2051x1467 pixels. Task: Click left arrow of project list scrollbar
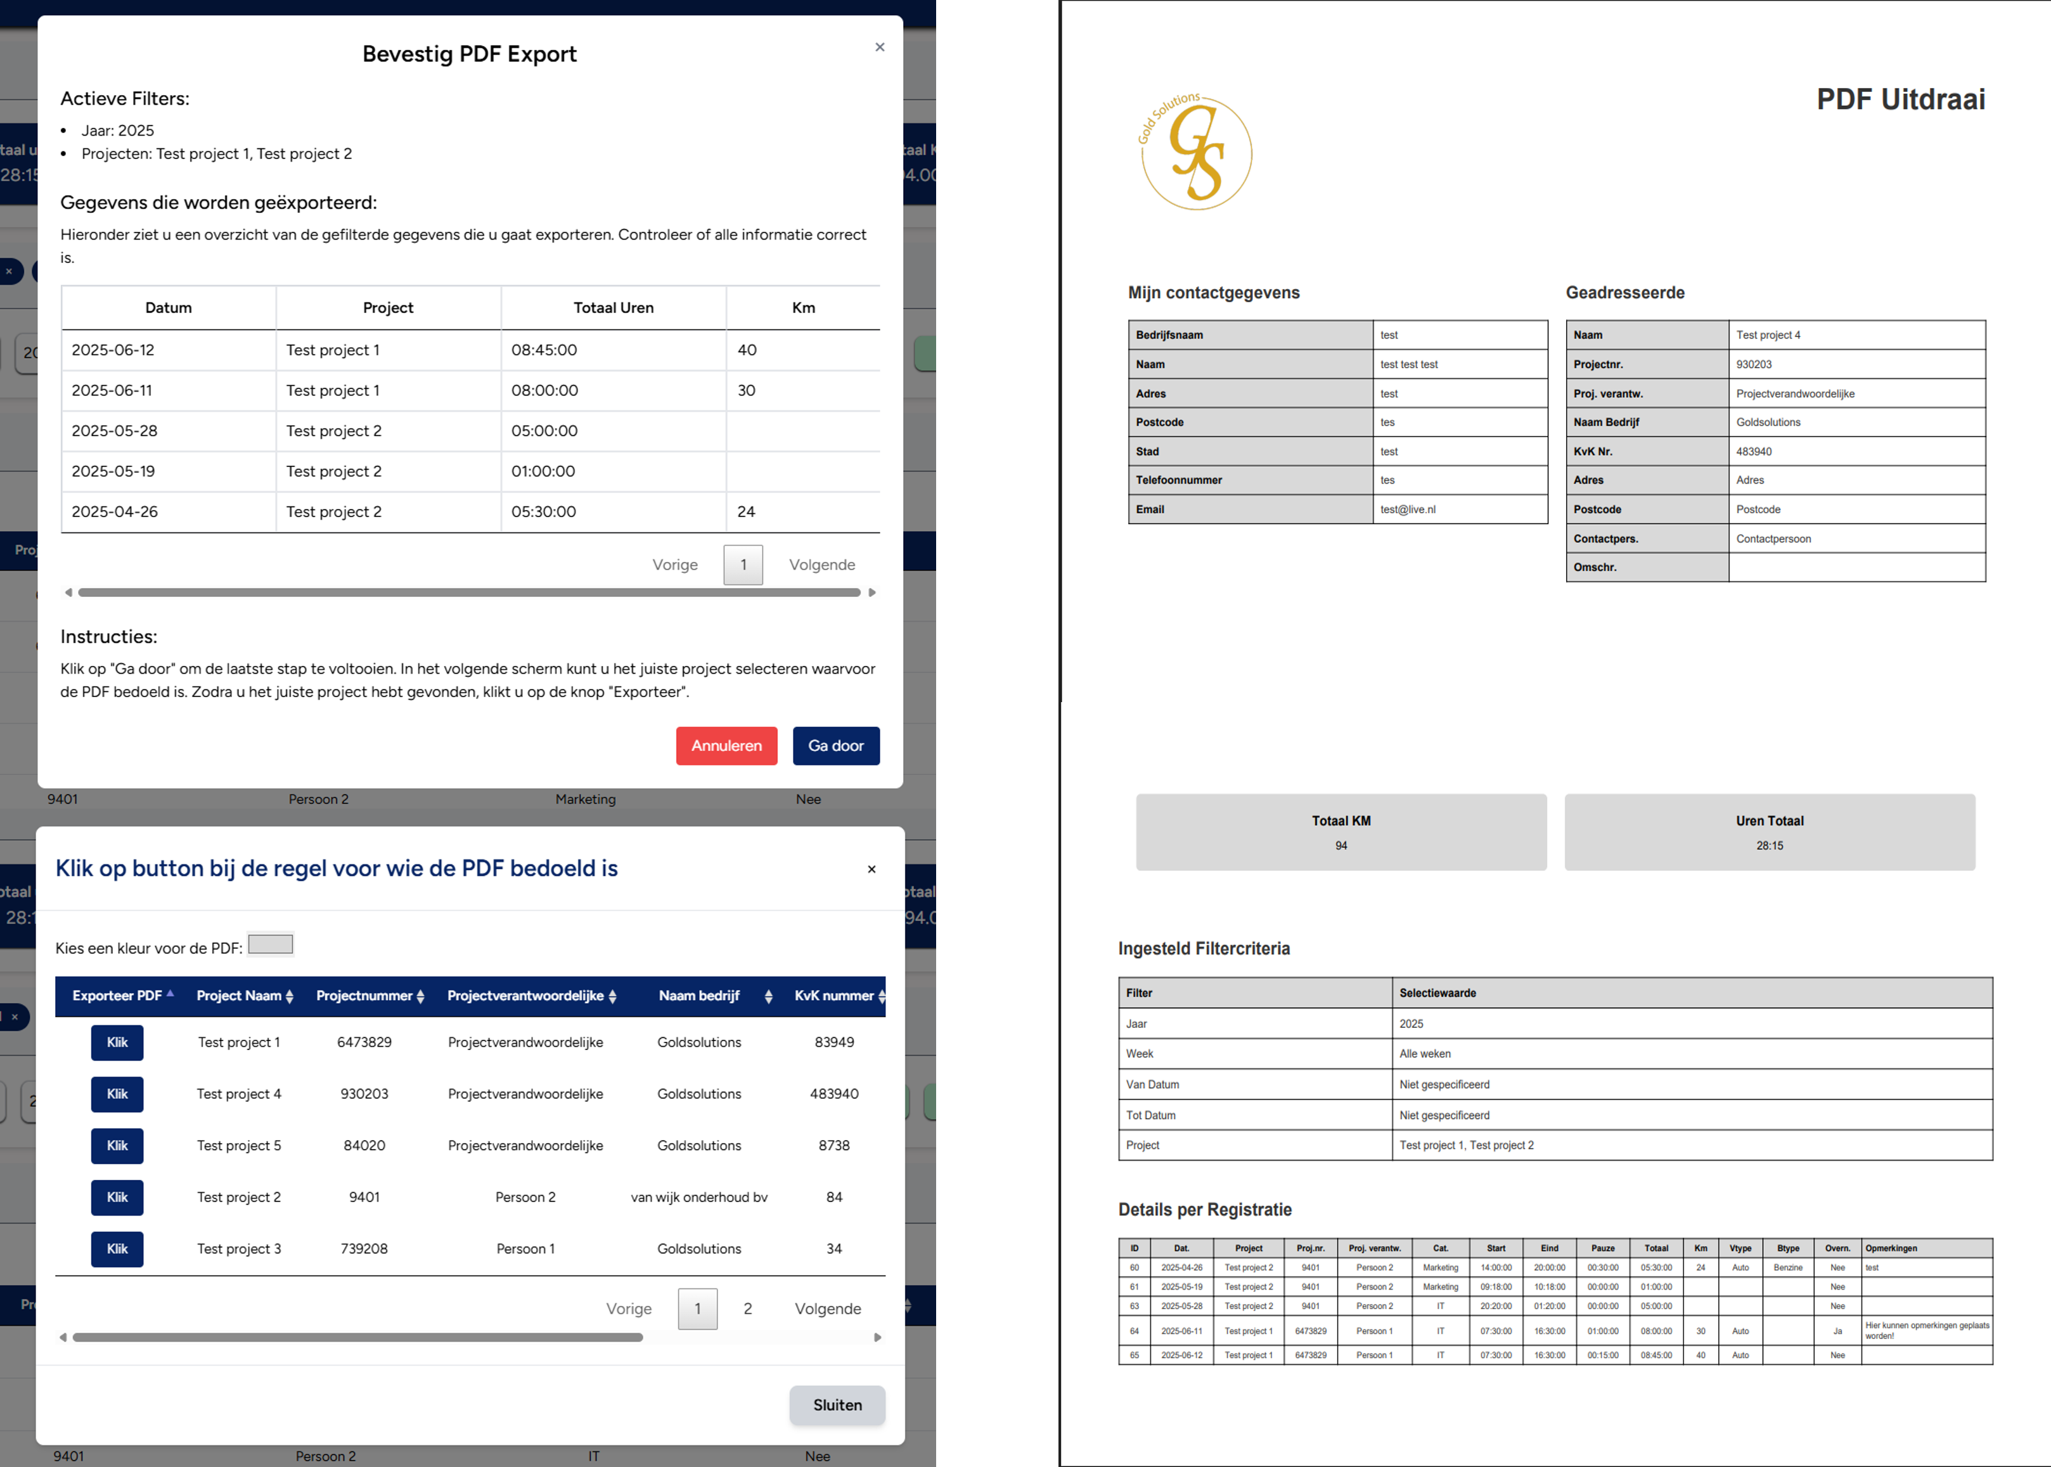click(62, 1337)
